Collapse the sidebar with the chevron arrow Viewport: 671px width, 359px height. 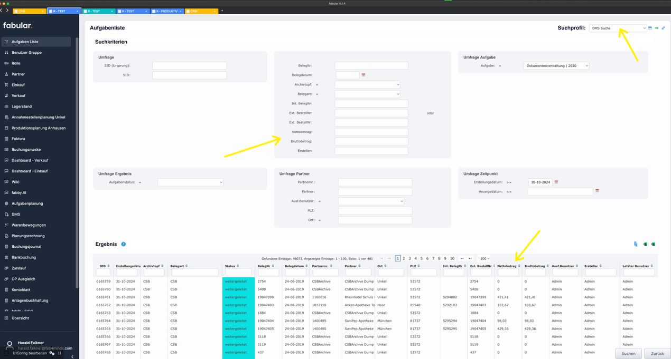tap(72, 356)
